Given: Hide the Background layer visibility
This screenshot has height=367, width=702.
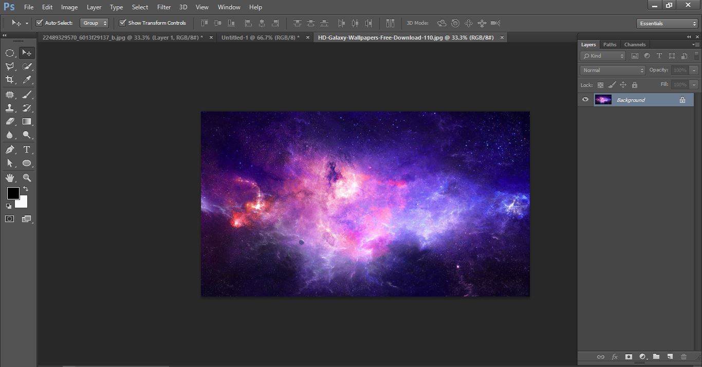Looking at the screenshot, I should point(585,99).
